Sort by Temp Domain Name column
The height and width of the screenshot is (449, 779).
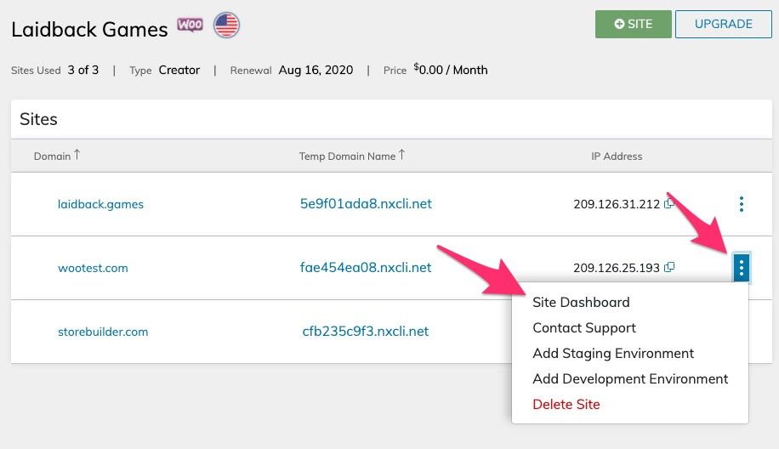pos(352,156)
